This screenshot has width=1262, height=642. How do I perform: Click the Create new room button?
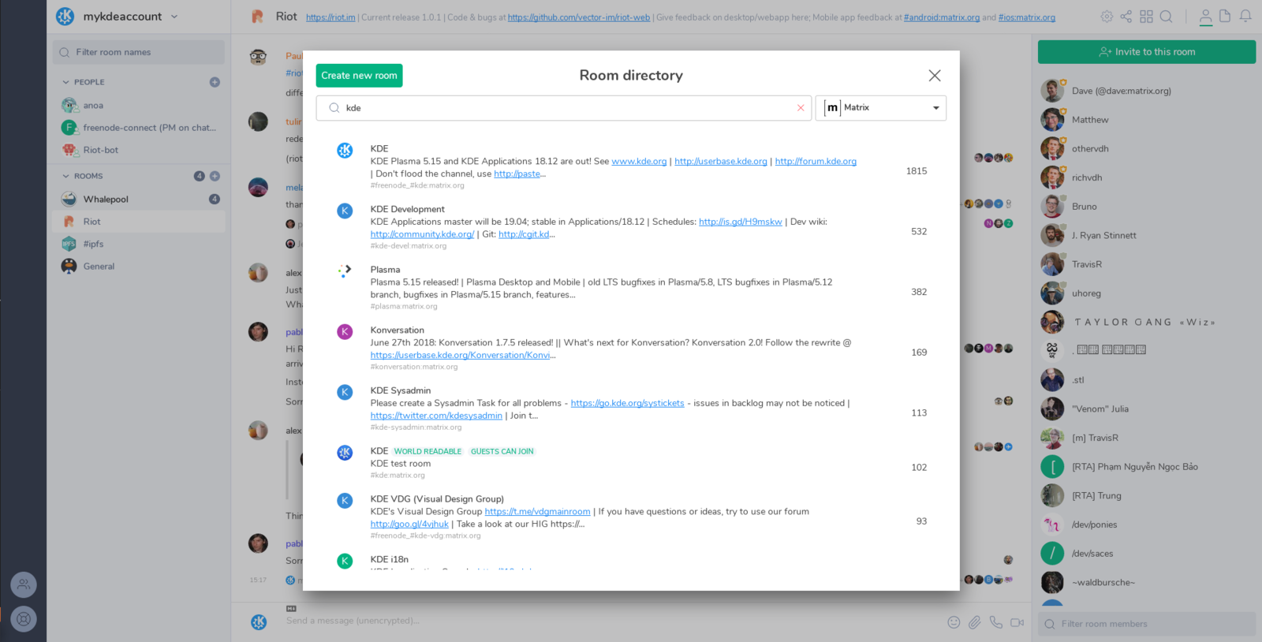click(359, 76)
